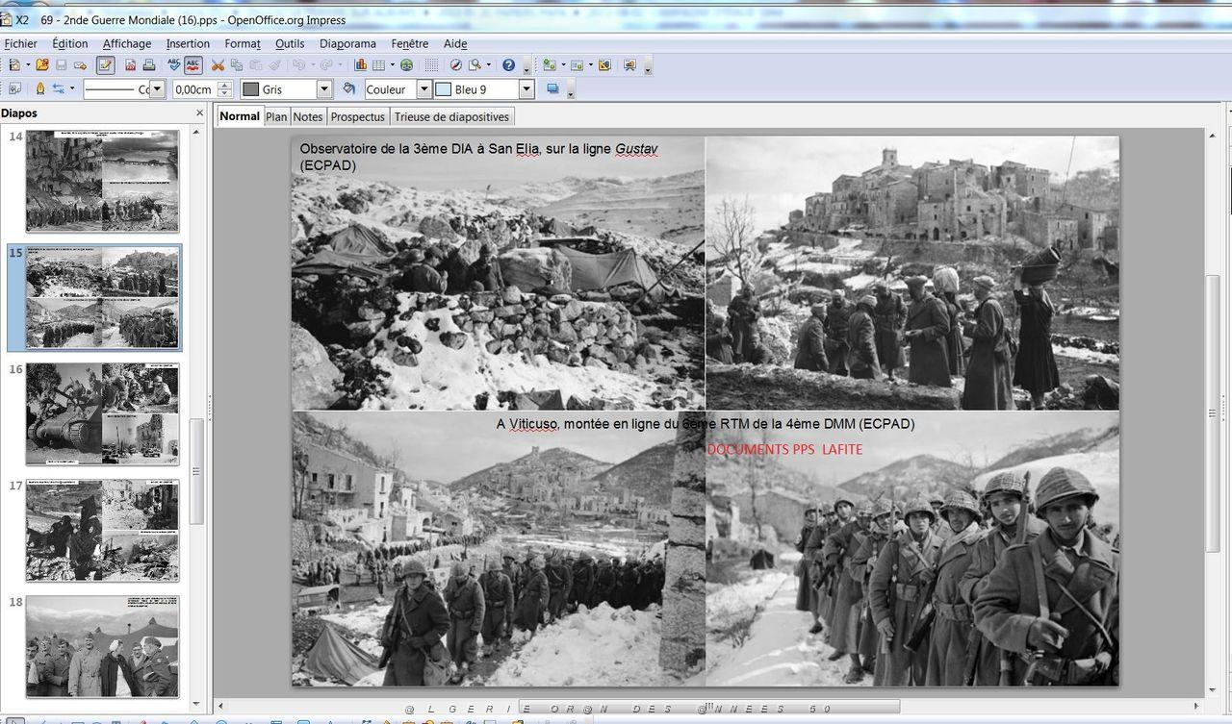1232x724 pixels.
Task: Toggle the Shadow icon in line toolbar
Action: click(x=552, y=88)
